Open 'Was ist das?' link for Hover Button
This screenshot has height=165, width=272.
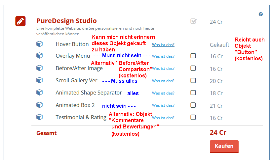coord(163,45)
